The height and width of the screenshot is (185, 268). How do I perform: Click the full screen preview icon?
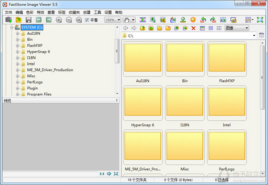click(x=116, y=174)
